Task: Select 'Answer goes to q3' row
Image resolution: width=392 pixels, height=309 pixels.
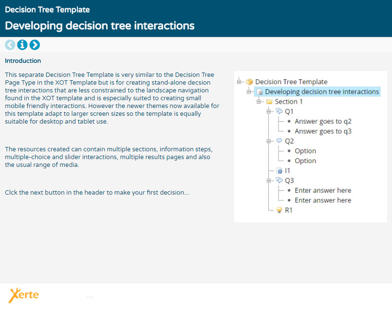Action: coord(323,131)
